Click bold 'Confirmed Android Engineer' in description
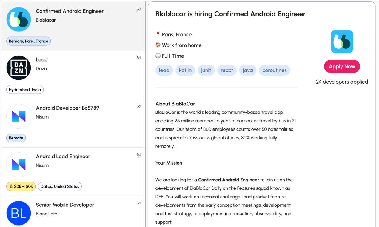Image resolution: width=379 pixels, height=227 pixels. [229, 180]
